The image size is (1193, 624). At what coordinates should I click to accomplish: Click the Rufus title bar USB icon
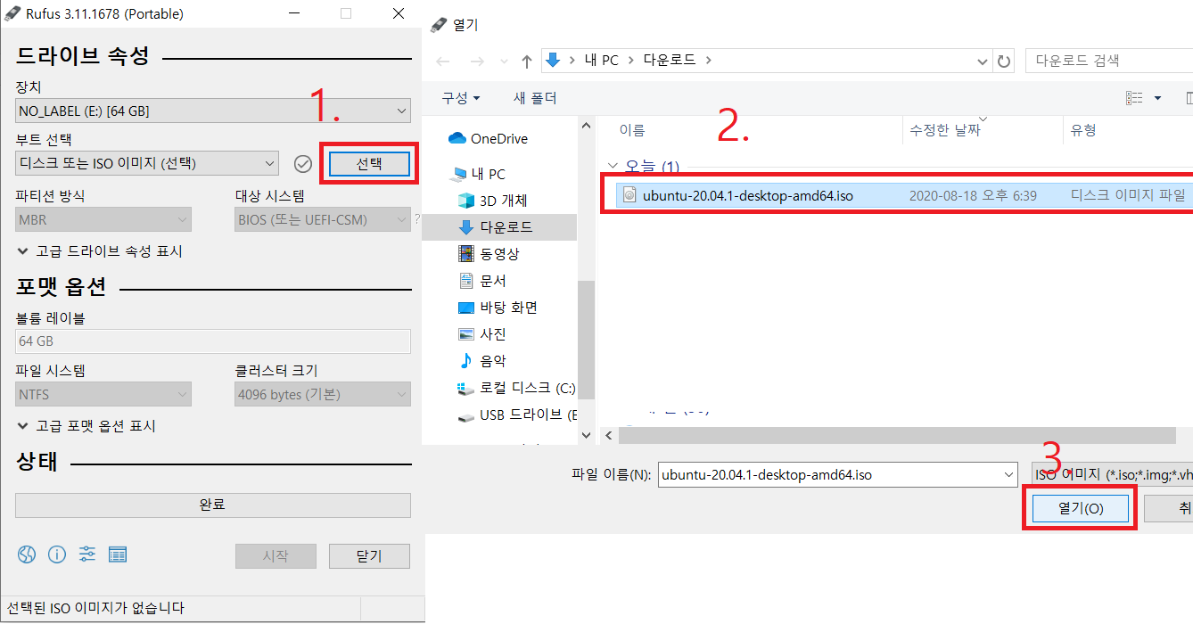coord(12,13)
